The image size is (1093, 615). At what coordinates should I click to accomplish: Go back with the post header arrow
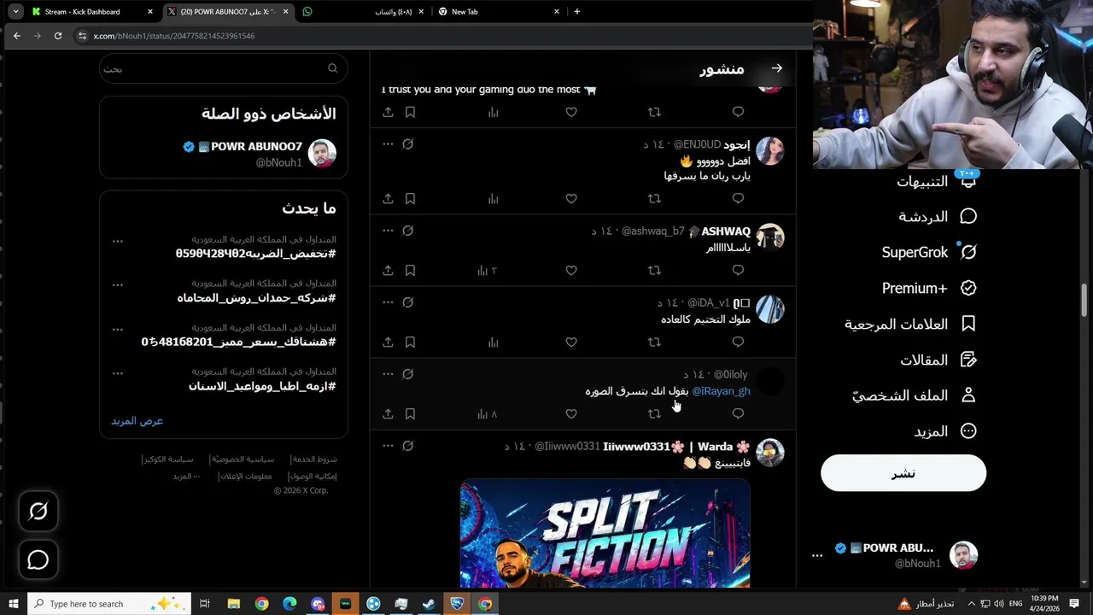[777, 68]
